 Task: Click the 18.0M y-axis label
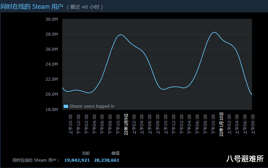(52, 109)
